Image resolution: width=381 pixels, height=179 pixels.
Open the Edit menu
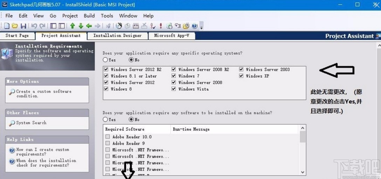point(23,16)
